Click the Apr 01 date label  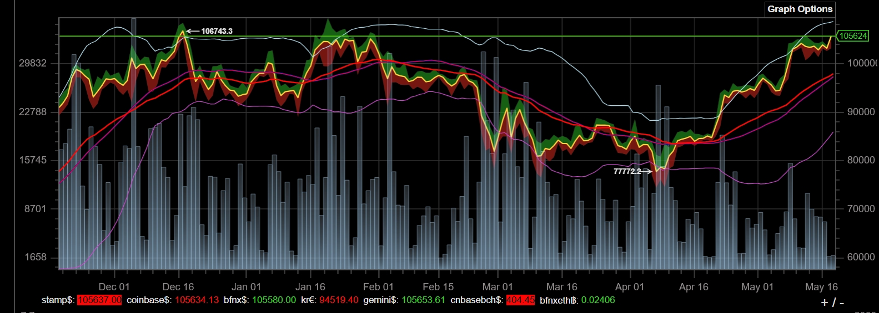click(630, 287)
